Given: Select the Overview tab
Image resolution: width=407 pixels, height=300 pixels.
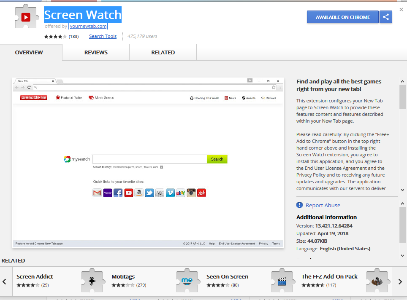Looking at the screenshot, I should [x=29, y=53].
